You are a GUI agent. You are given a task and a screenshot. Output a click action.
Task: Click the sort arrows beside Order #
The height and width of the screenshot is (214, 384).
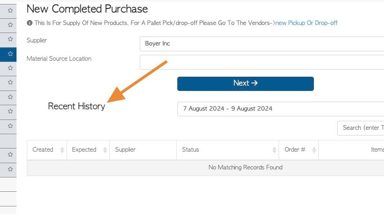point(314,150)
